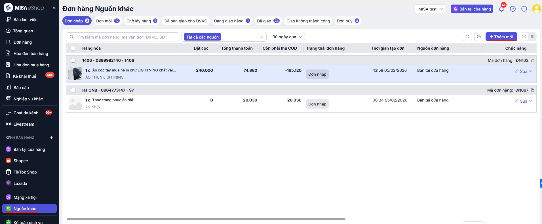Select the checkbox for Hà ONB order
Image resolution: width=542 pixels, height=224 pixels.
(73, 90)
